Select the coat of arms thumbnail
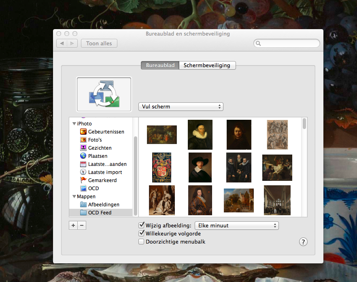The height and width of the screenshot is (282, 357). point(161,167)
